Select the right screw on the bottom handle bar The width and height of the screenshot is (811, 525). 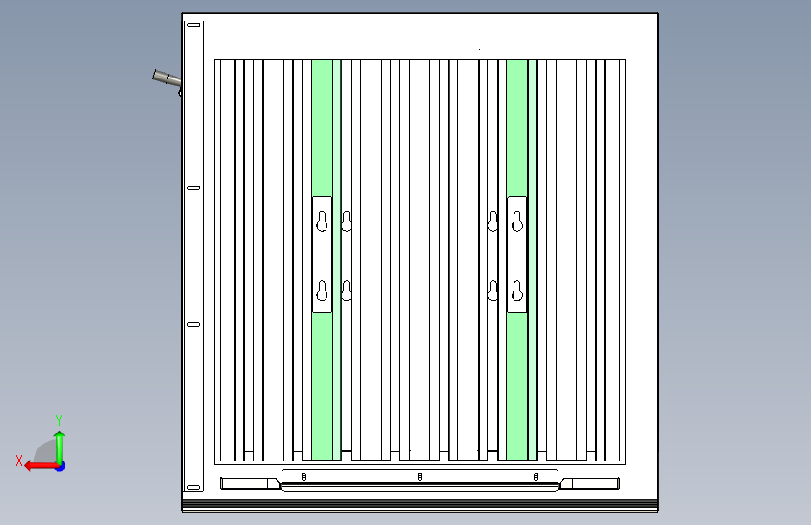[536, 476]
